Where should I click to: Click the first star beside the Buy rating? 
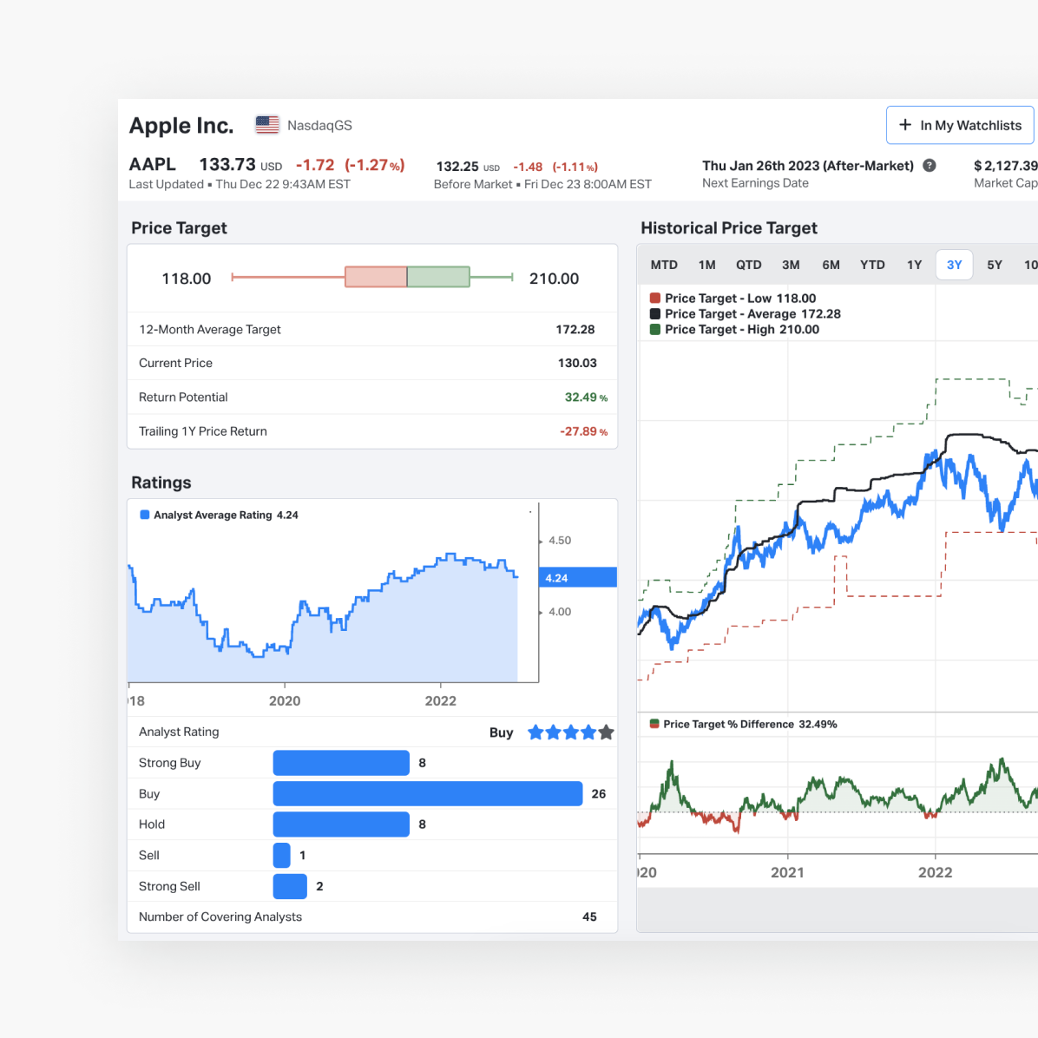point(535,732)
